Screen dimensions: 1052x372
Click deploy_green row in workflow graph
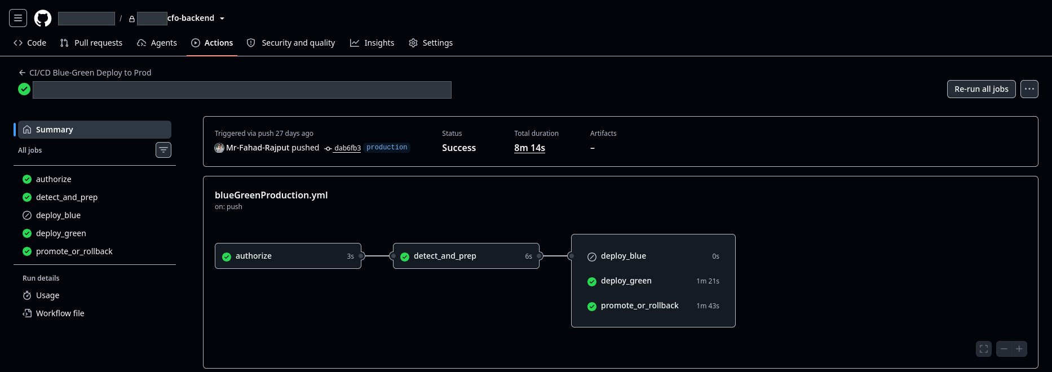pos(653,281)
